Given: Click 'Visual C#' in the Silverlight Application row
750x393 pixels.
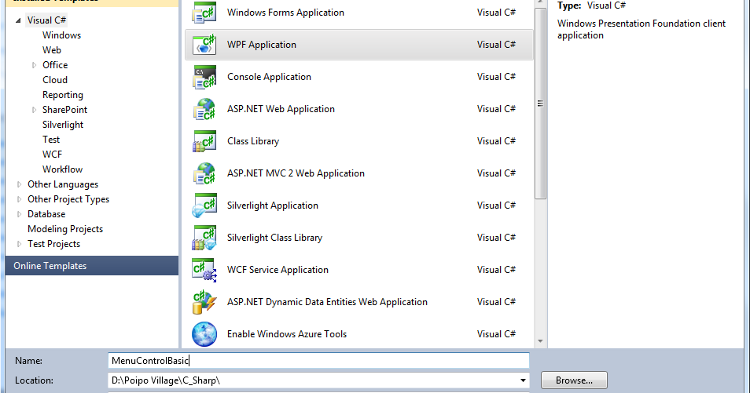Looking at the screenshot, I should [x=496, y=206].
